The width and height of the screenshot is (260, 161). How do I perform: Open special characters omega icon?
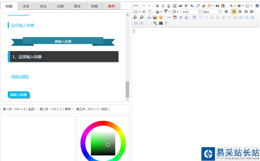pos(187,17)
